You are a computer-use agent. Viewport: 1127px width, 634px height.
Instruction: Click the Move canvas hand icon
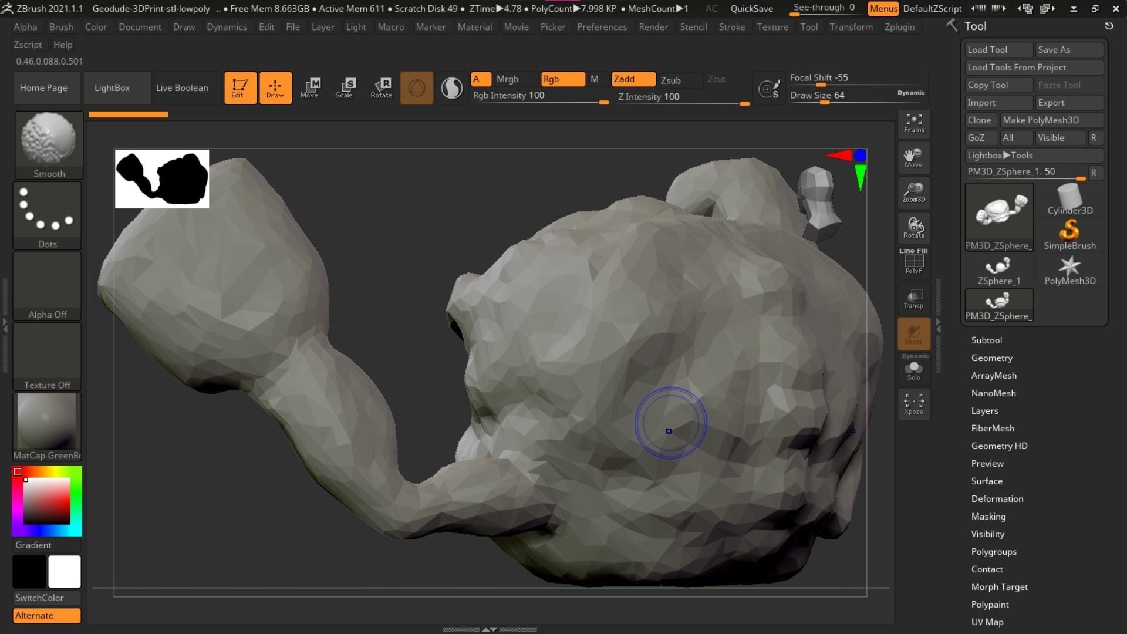tap(914, 158)
